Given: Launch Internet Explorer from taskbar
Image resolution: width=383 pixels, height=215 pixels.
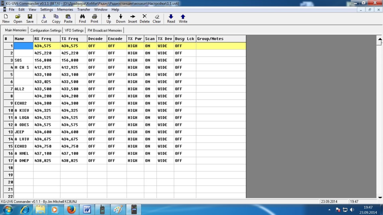Looking at the screenshot, I should pyautogui.click(x=25, y=210).
